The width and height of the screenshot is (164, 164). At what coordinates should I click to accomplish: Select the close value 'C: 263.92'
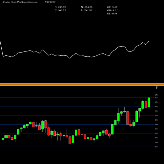(x=60, y=10)
